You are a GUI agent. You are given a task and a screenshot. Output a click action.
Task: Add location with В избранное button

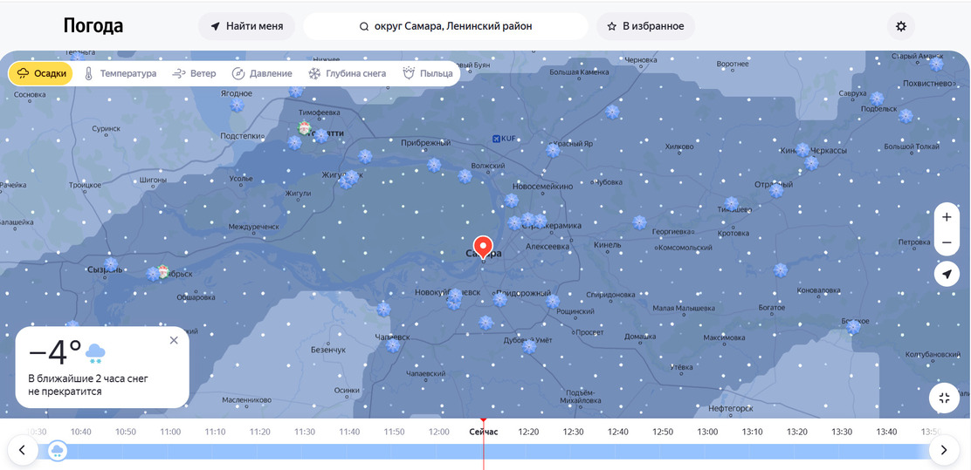645,26
